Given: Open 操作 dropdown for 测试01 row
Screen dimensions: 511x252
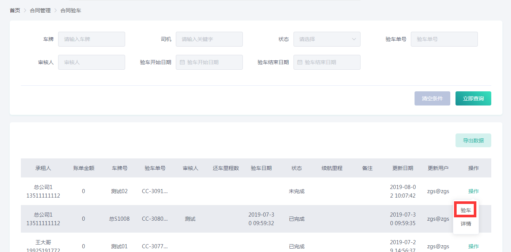Looking at the screenshot, I should tap(473, 246).
